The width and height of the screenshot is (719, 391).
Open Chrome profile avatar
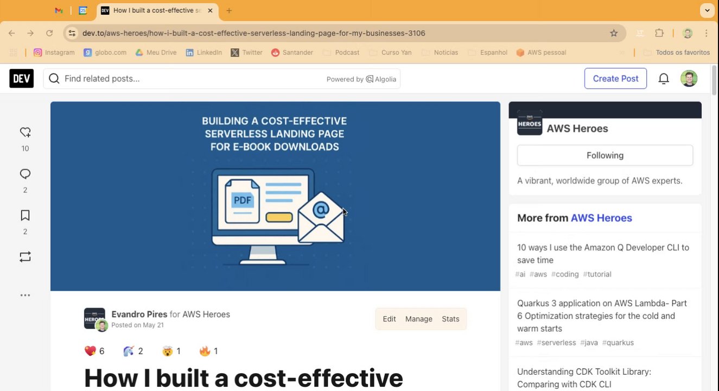(x=688, y=33)
